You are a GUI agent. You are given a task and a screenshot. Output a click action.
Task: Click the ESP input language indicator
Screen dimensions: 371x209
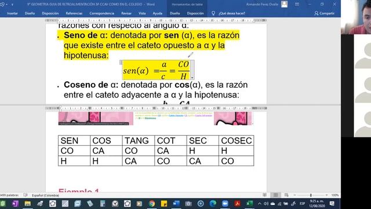pyautogui.click(x=302, y=204)
